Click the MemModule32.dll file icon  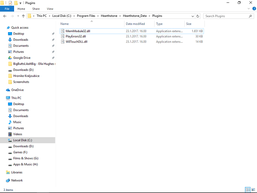pyautogui.click(x=63, y=31)
